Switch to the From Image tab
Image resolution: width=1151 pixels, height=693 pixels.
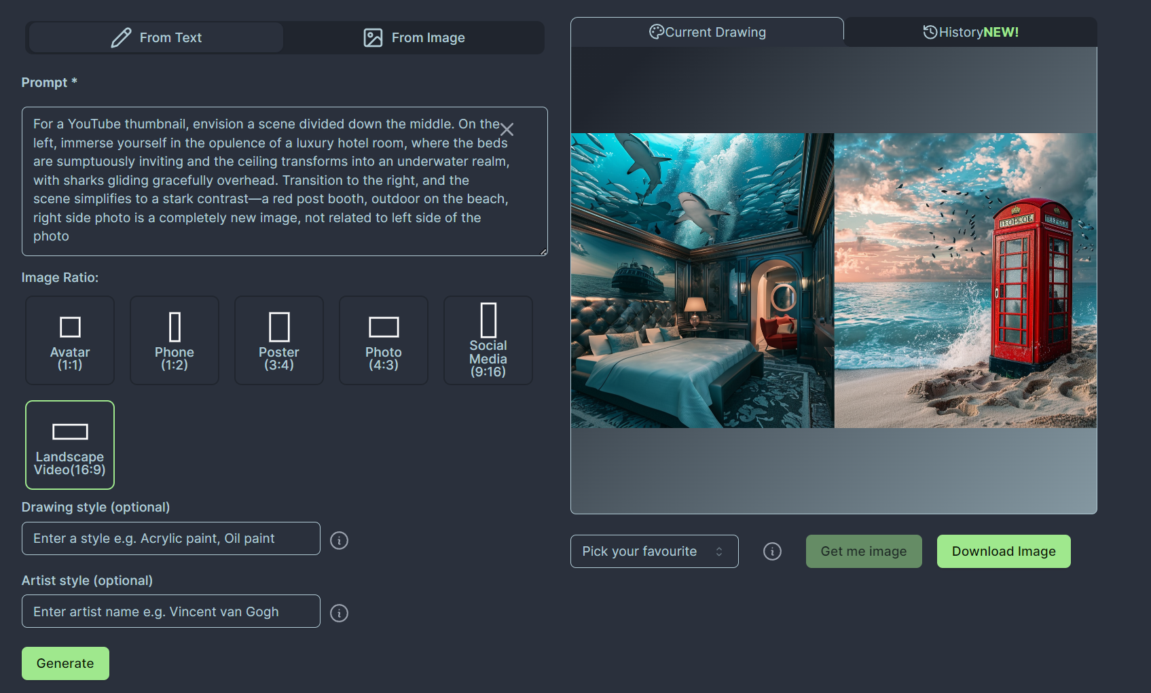pos(414,37)
